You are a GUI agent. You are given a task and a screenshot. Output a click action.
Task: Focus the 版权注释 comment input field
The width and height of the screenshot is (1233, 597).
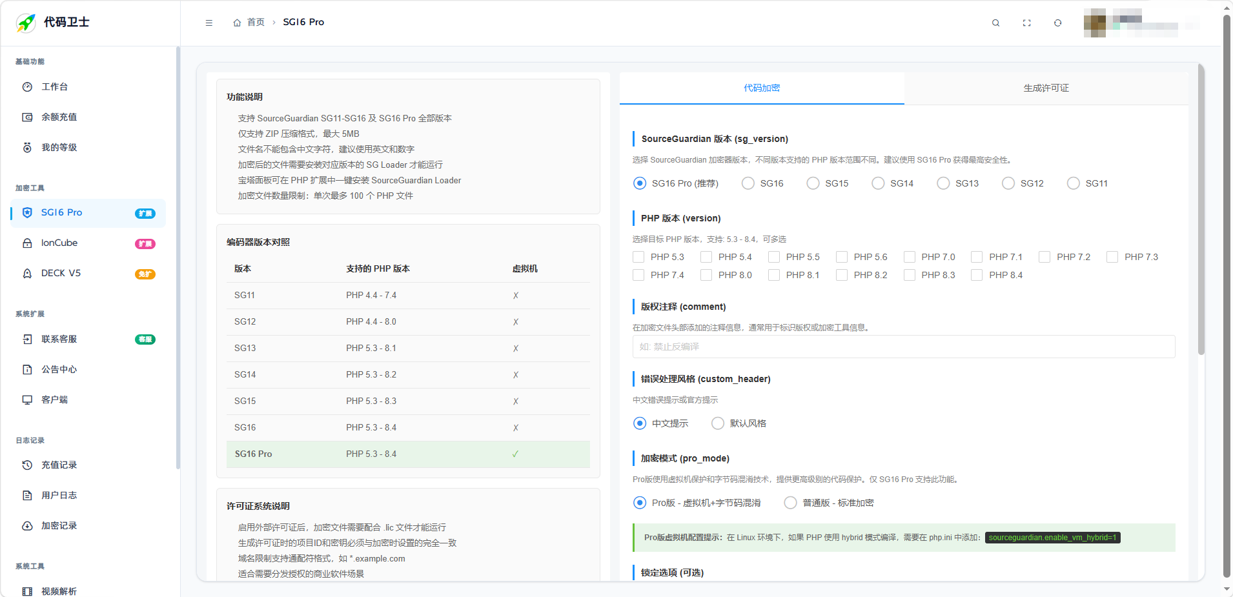(904, 347)
